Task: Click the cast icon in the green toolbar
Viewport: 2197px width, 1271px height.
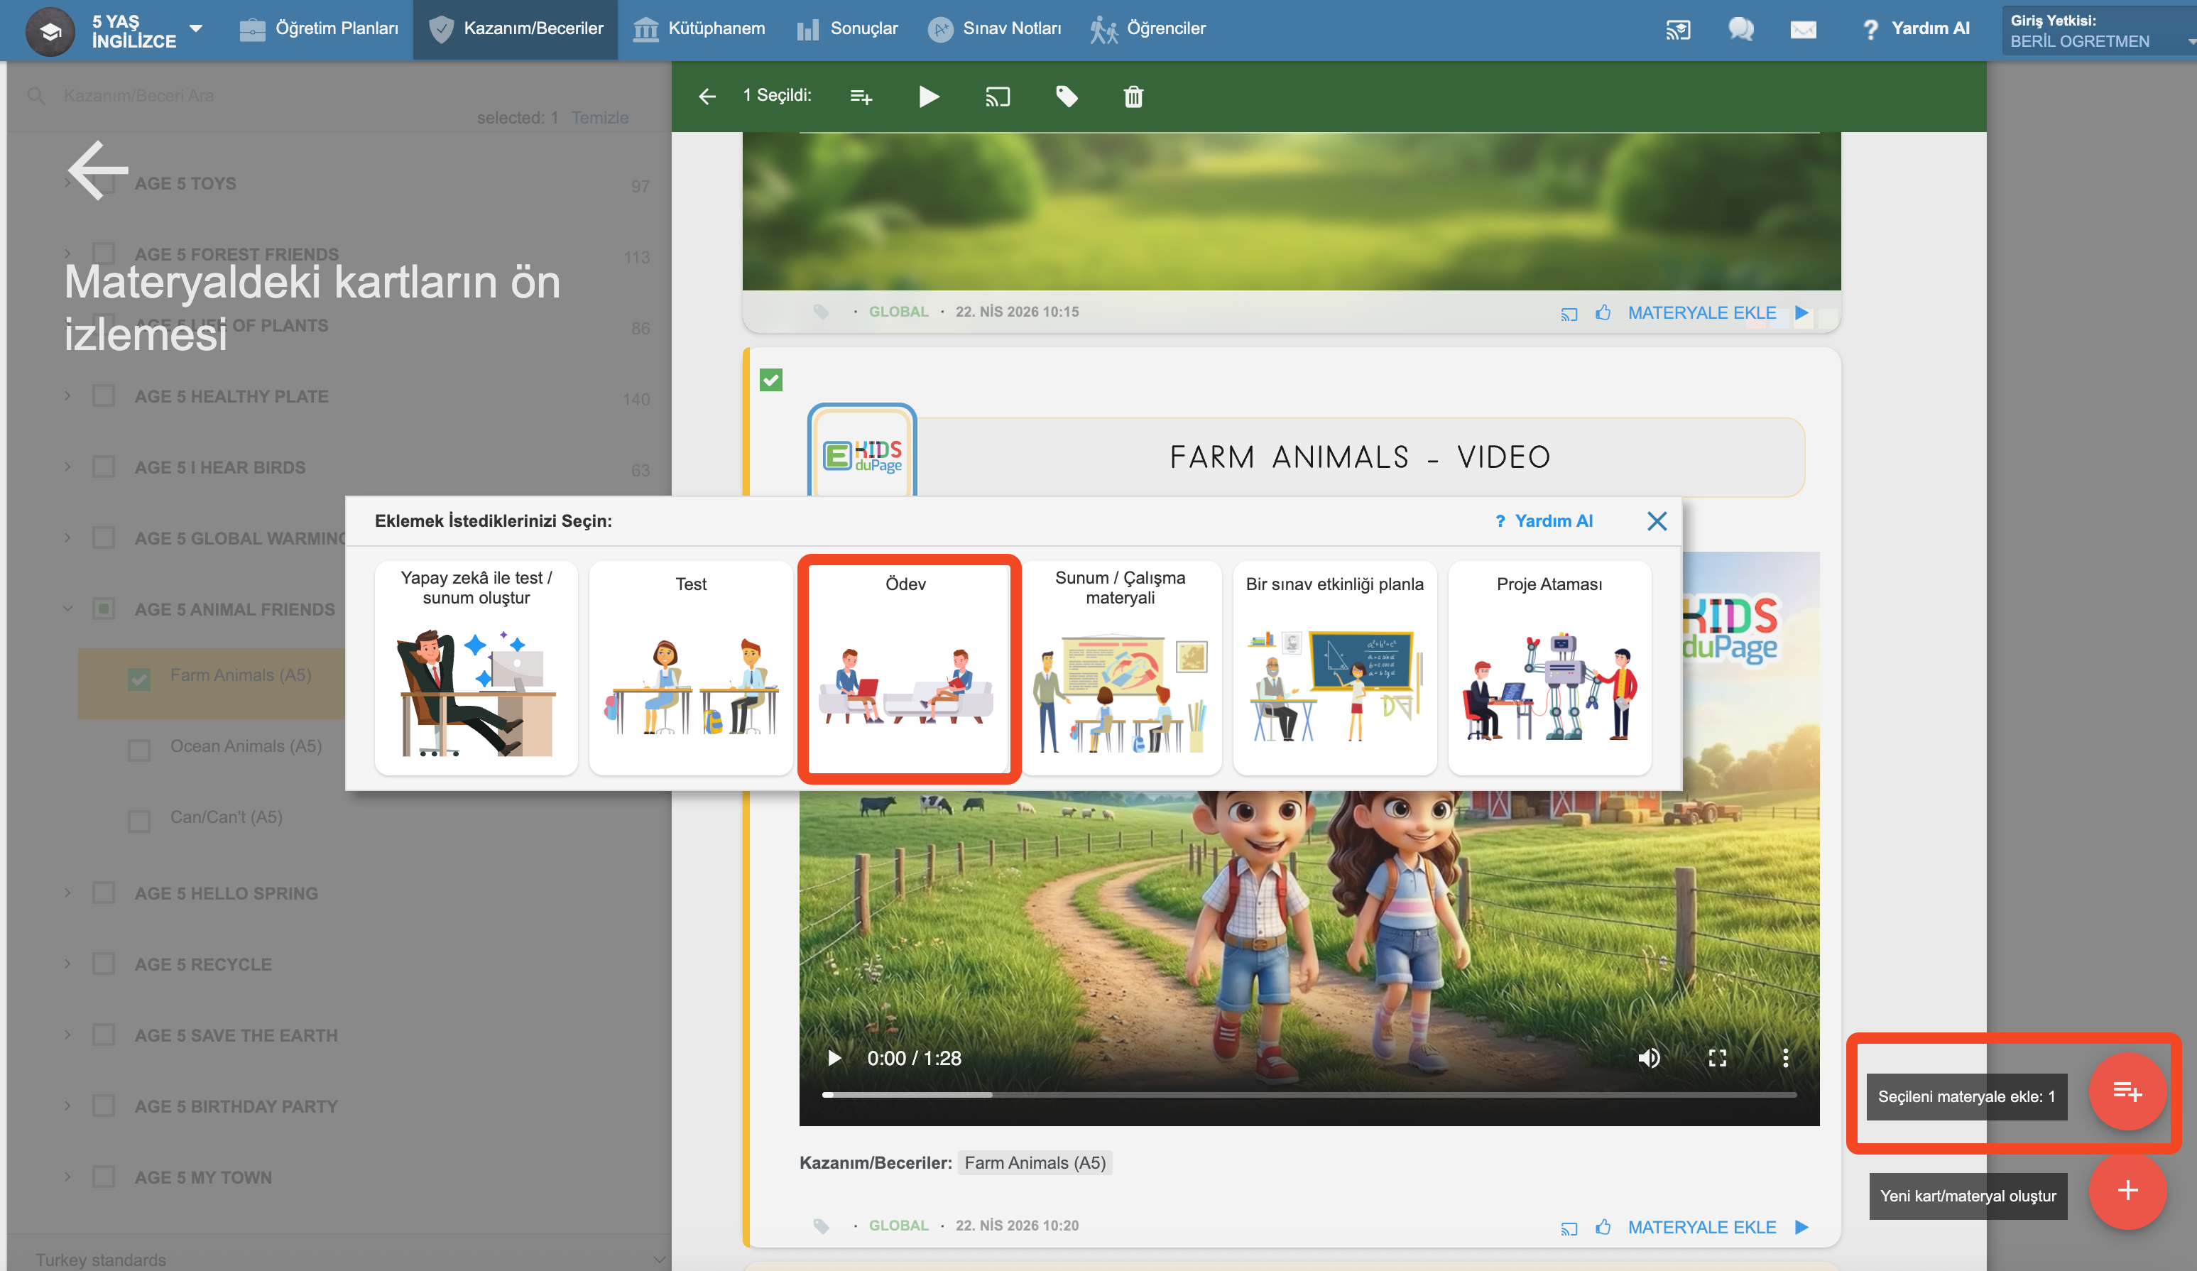Action: tap(998, 96)
